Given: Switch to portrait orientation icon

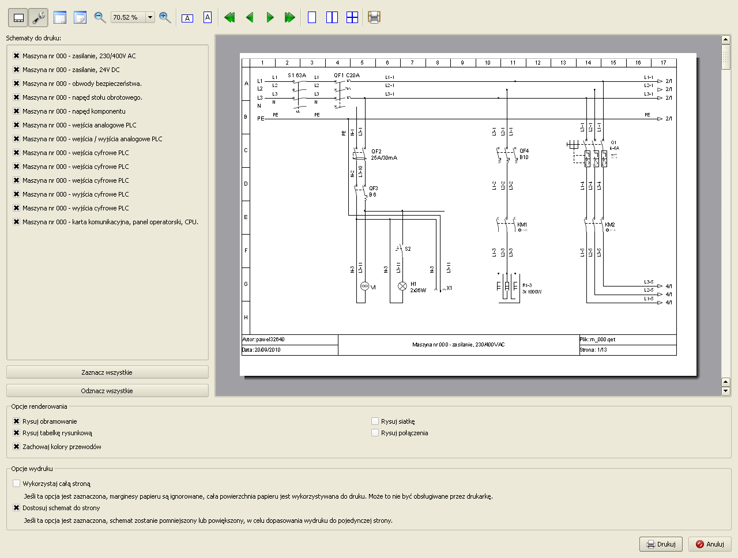Looking at the screenshot, I should coord(208,17).
